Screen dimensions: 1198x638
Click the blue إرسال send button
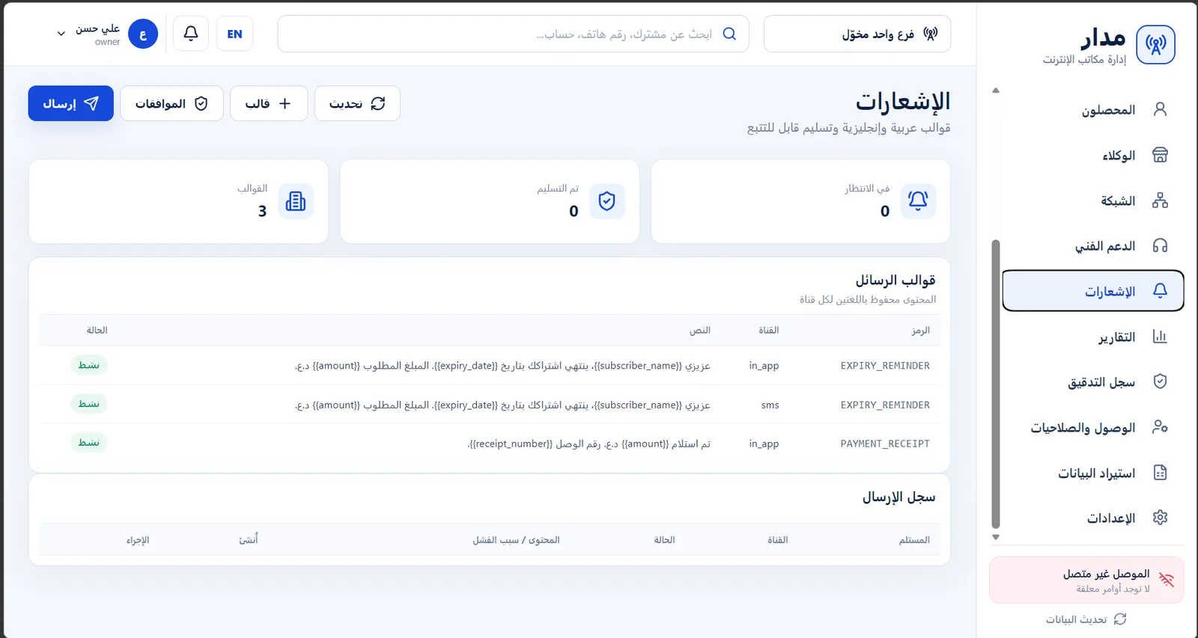(71, 103)
